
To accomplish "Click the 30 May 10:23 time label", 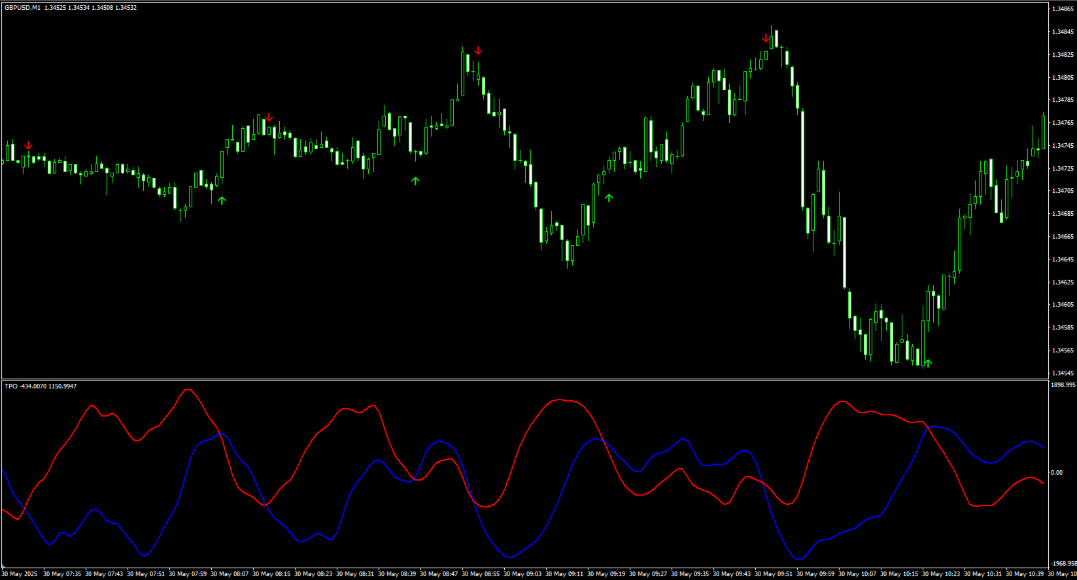I will [941, 574].
